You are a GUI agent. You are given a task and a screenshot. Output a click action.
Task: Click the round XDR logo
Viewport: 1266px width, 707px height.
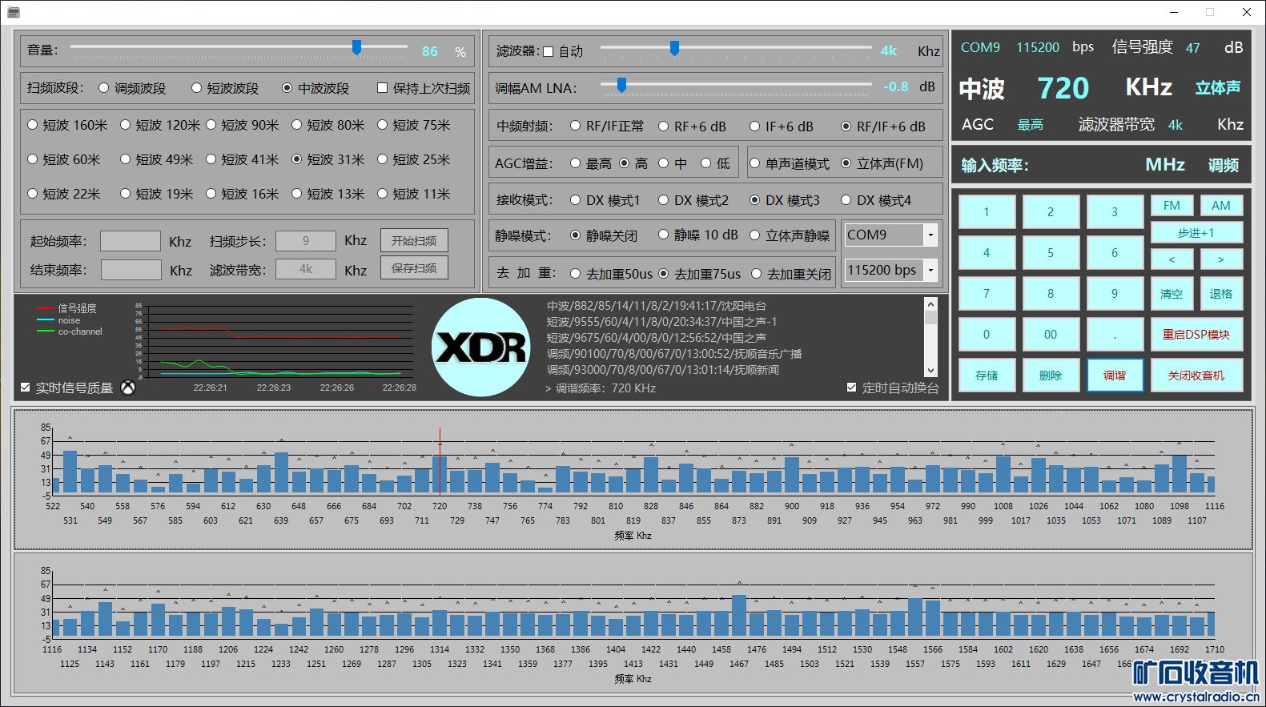click(x=481, y=347)
